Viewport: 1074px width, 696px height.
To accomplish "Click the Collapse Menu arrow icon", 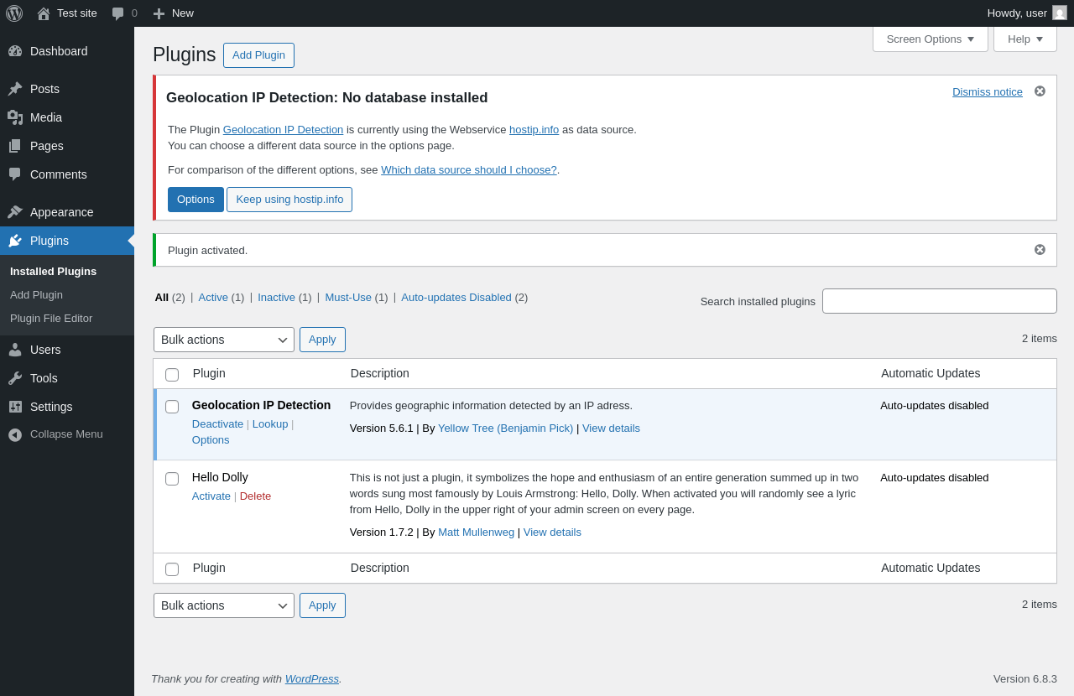I will click(x=15, y=434).
